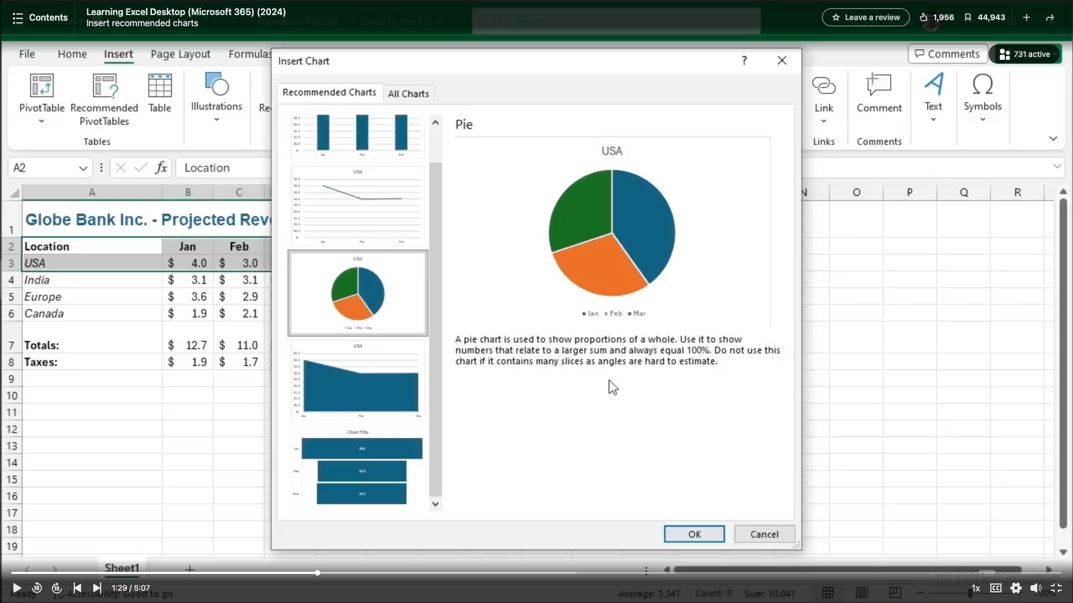This screenshot has width=1073, height=603.
Task: Switch to the All Charts tab
Action: [x=409, y=93]
